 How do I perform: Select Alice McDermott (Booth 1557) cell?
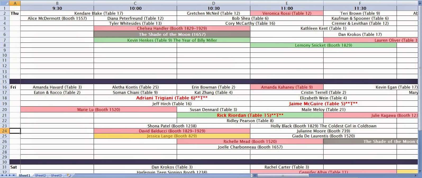click(57, 18)
